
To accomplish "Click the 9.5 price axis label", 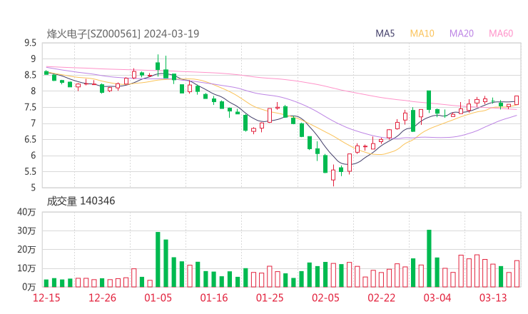I will point(30,43).
